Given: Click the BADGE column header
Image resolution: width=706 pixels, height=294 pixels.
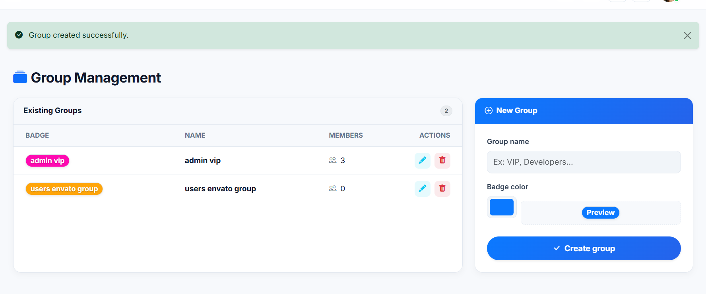Looking at the screenshot, I should [37, 135].
